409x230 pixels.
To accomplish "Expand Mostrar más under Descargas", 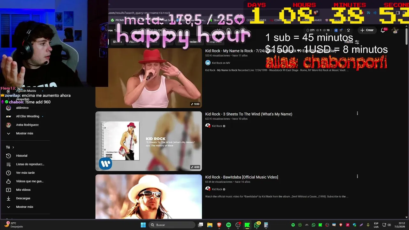I will click(25, 207).
